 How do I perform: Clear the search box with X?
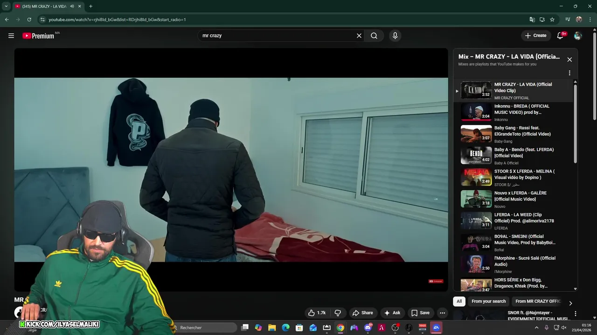(x=359, y=36)
